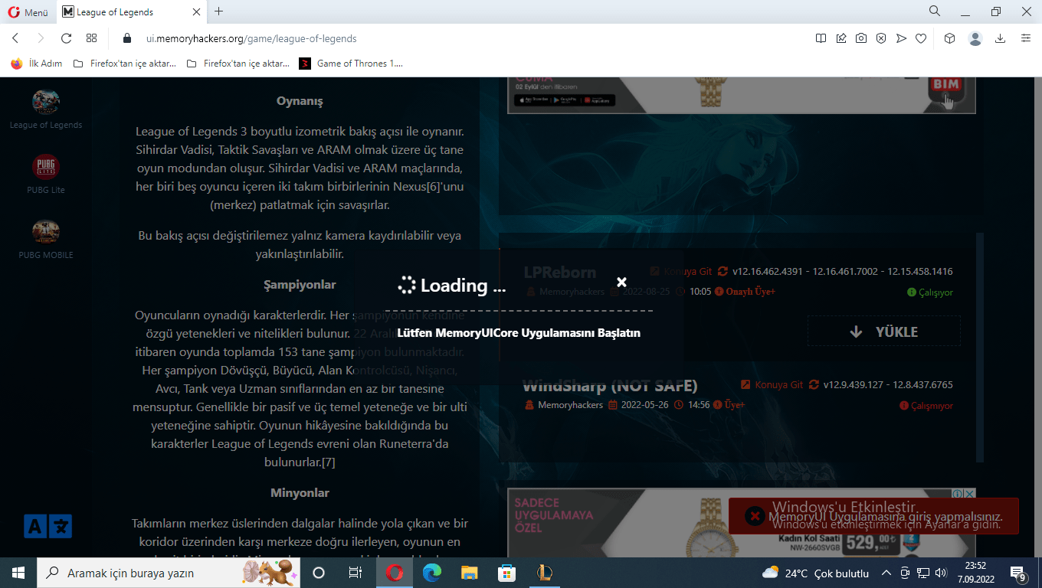Viewport: 1042px width, 588px height.
Task: Open the Opera account profile icon
Action: pyautogui.click(x=975, y=38)
